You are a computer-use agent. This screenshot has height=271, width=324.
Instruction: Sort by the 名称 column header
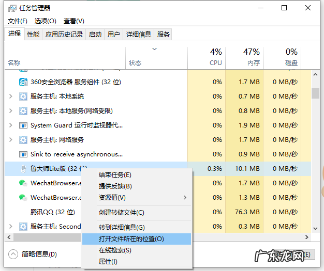coord(65,58)
